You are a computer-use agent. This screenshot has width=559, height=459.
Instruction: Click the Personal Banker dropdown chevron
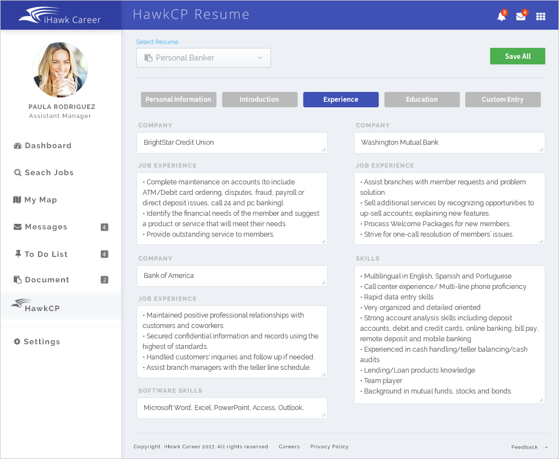click(260, 58)
